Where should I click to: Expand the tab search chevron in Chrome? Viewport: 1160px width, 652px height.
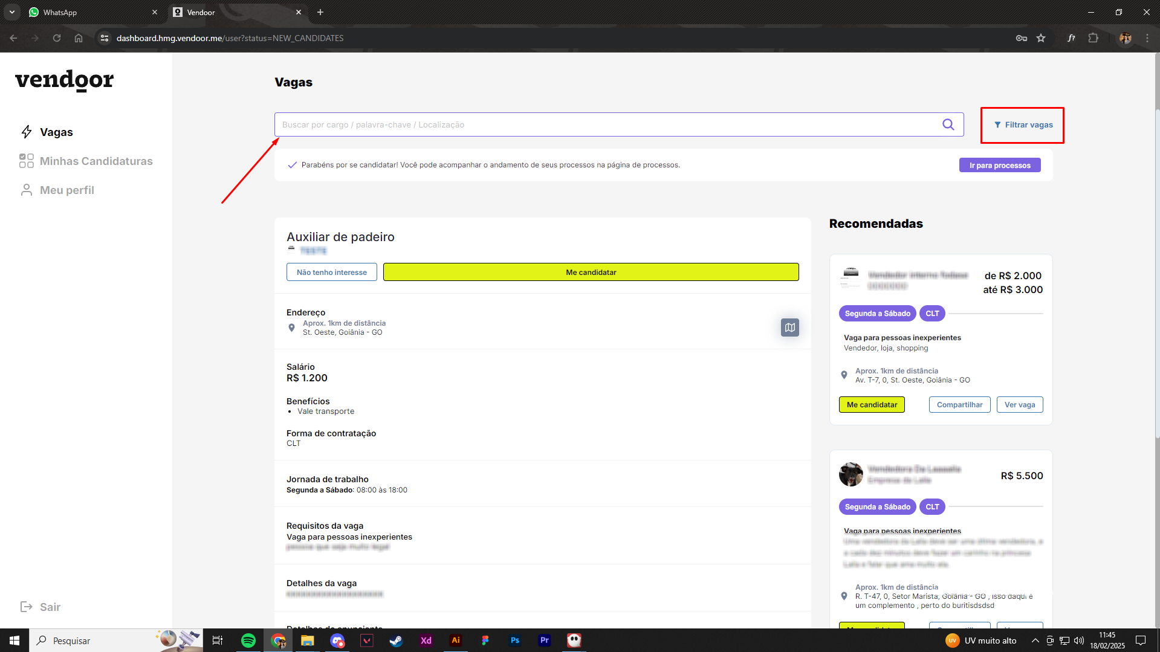coord(12,12)
